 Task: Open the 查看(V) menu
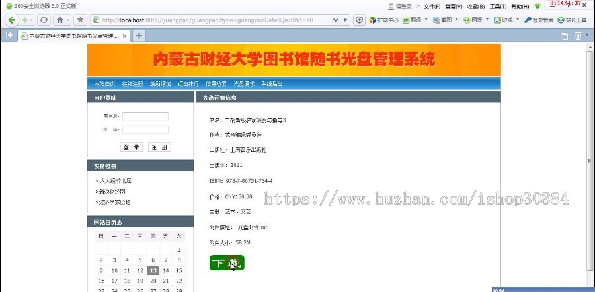point(454,7)
